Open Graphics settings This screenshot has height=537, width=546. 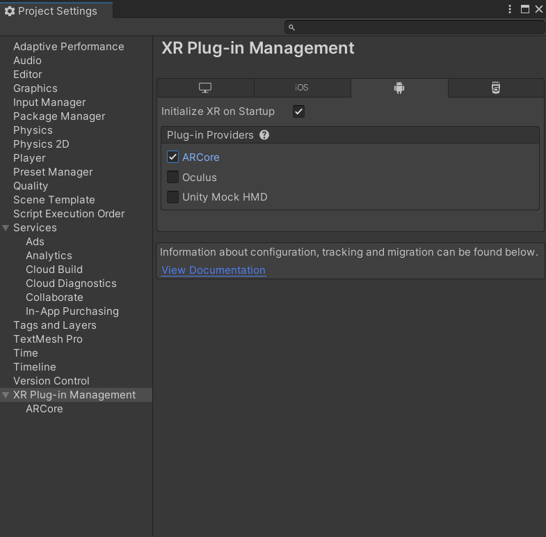(x=35, y=88)
